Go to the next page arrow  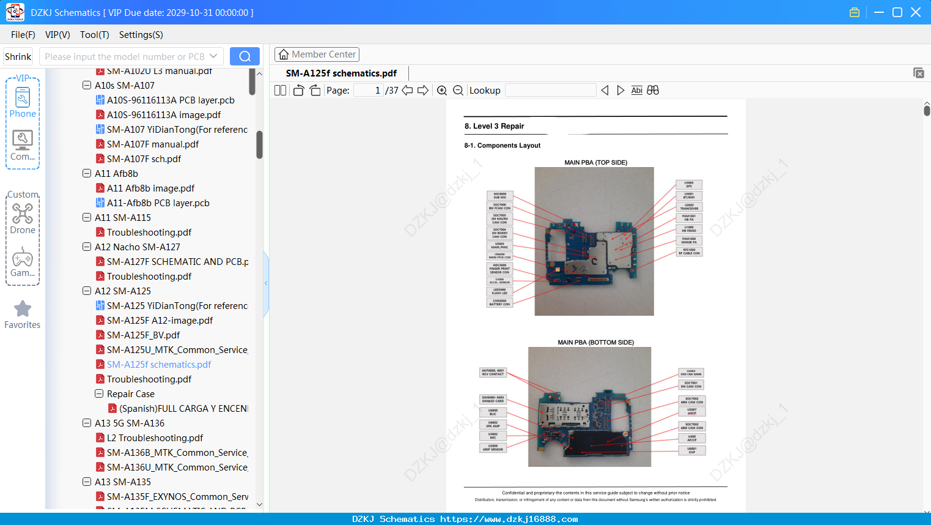(423, 91)
